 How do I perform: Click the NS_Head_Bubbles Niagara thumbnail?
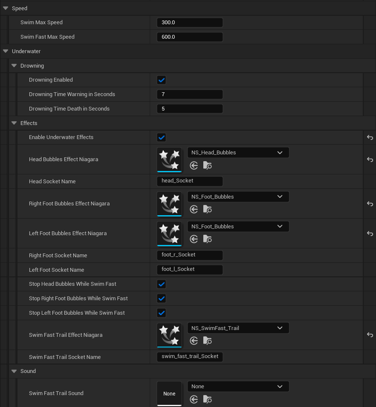pos(169,159)
